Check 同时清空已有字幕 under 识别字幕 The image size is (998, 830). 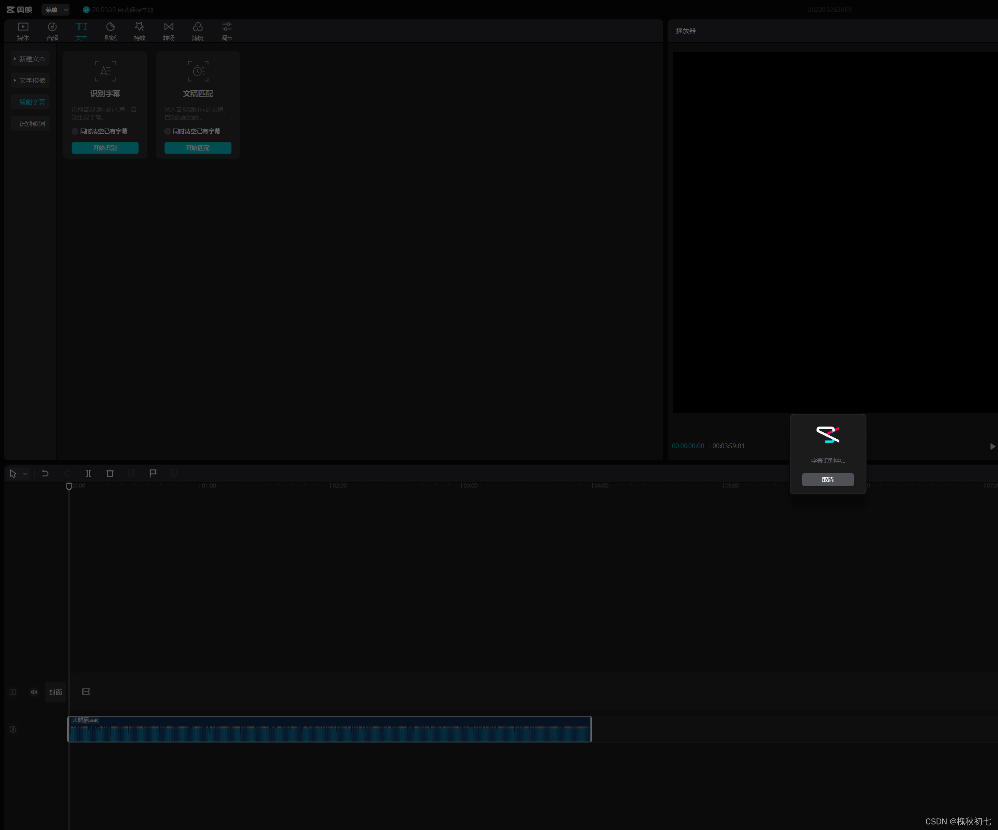point(75,131)
